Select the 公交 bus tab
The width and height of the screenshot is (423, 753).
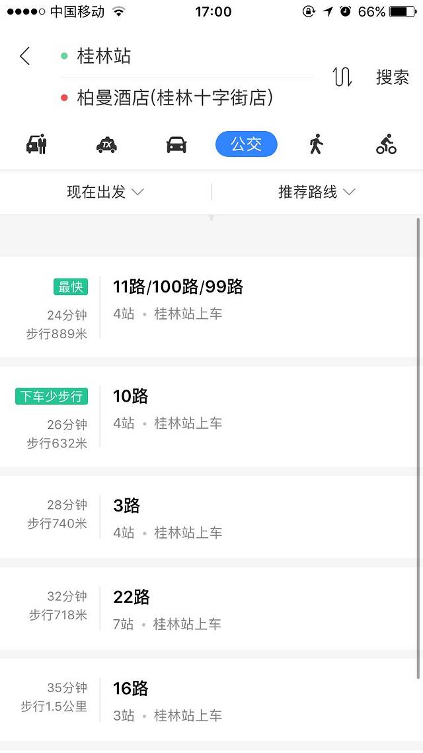(x=247, y=144)
